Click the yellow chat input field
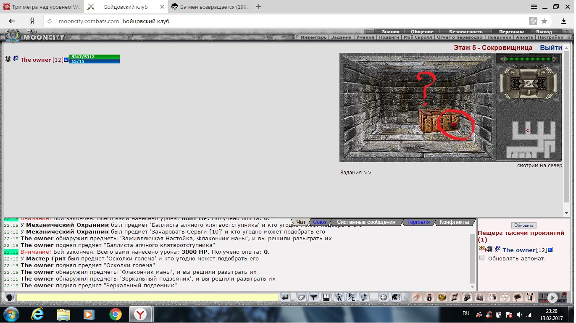 [x=147, y=297]
